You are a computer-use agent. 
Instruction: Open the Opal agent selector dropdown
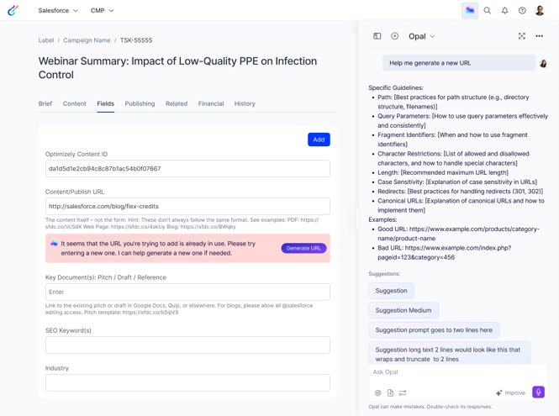pos(422,36)
